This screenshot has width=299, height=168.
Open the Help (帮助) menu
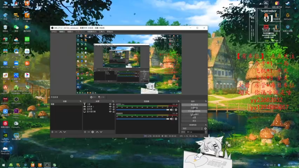coord(110,32)
